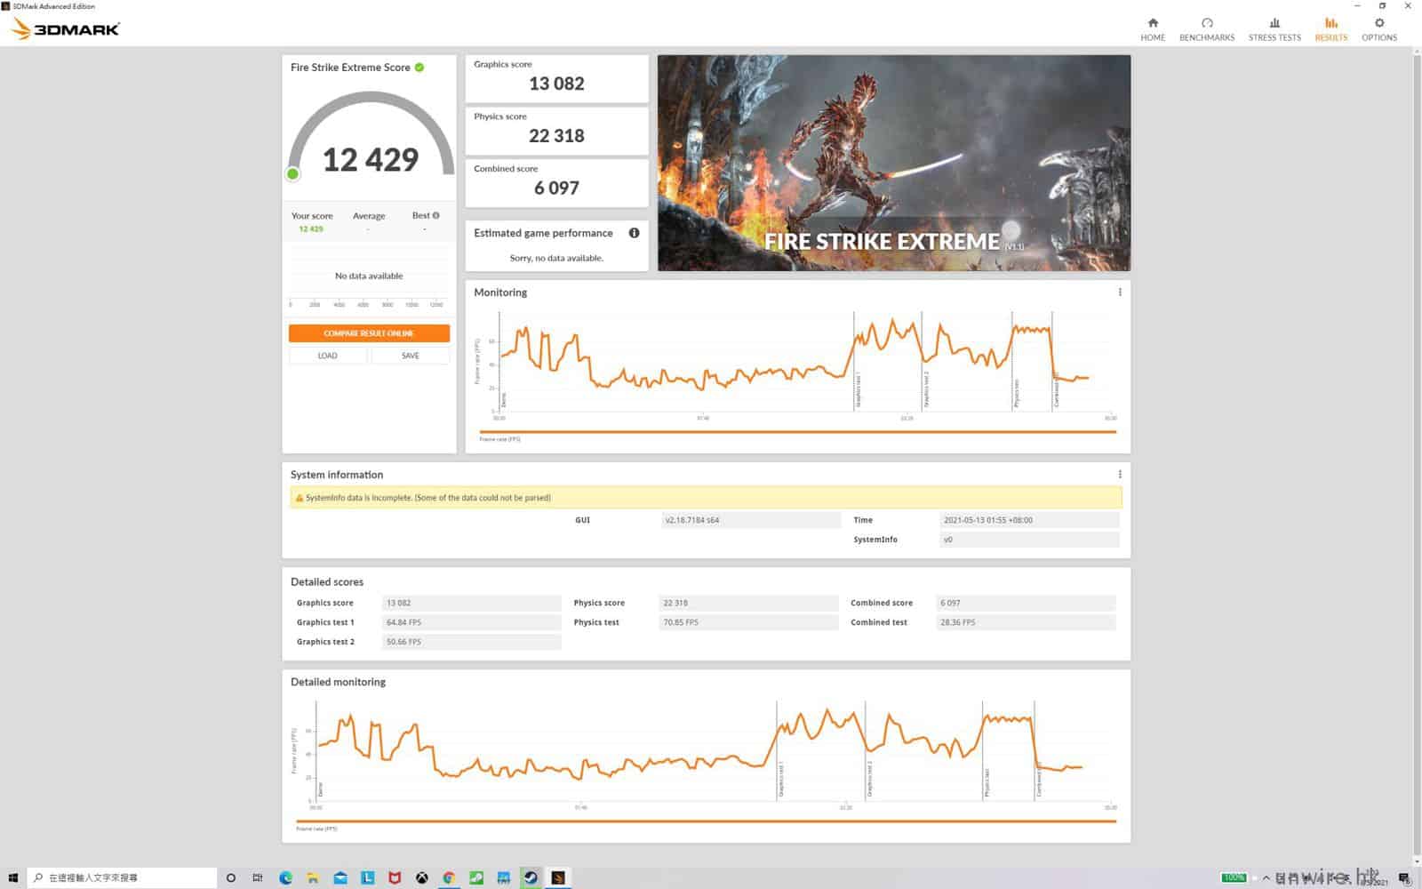Screen dimensions: 1422x889
Task: Click the Detailed monitoring time range bar
Action: click(706, 821)
